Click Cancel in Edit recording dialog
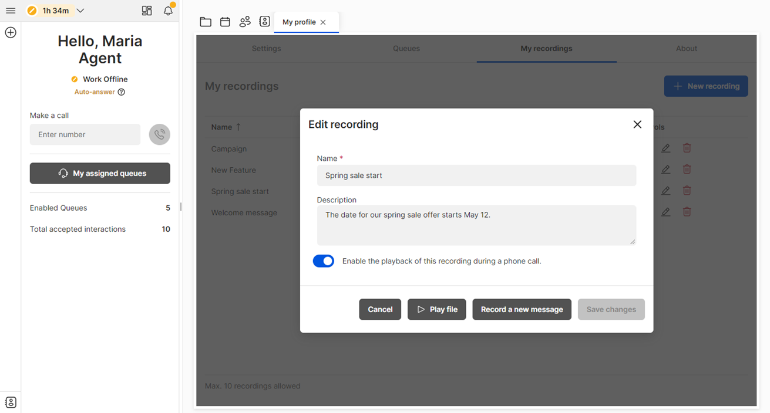Viewport: 770px width, 413px height. pos(380,309)
